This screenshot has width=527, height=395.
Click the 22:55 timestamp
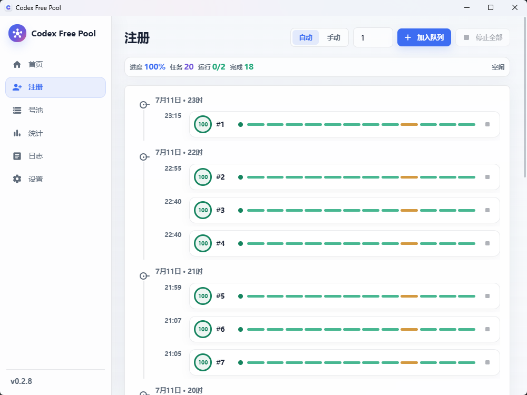click(173, 169)
